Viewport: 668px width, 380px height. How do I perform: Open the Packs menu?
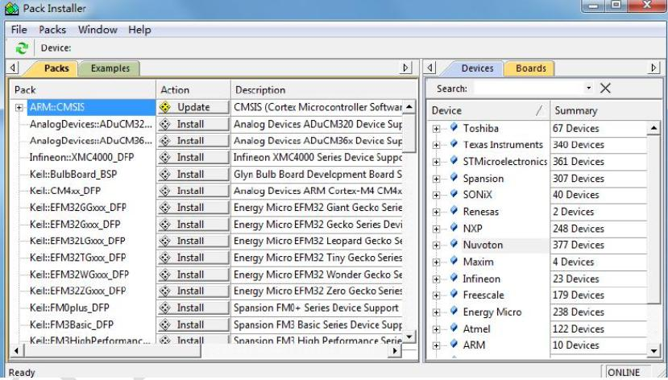pyautogui.click(x=52, y=30)
